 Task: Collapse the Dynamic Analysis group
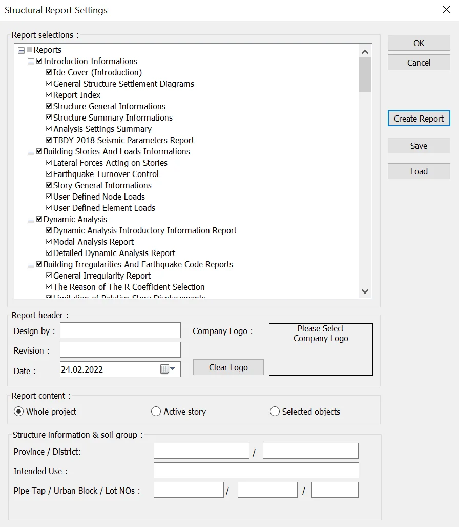tap(31, 220)
